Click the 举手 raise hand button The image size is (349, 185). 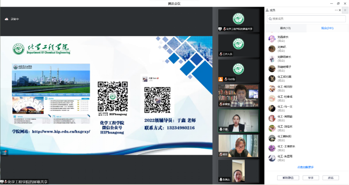point(311,178)
